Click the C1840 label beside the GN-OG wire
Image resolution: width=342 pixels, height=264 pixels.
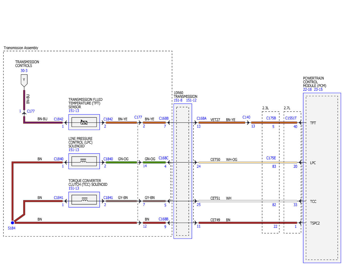coord(108,159)
